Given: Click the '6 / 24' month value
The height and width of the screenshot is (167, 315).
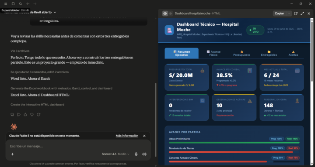Looking at the screenshot, I should pos(271,75).
